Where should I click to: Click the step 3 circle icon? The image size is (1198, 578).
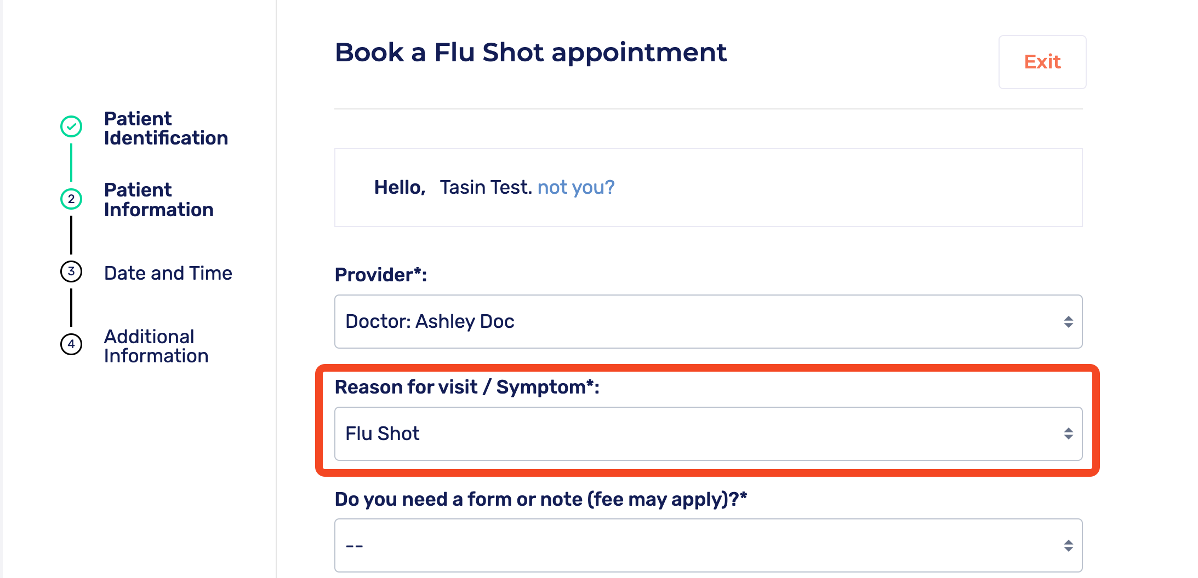[71, 271]
